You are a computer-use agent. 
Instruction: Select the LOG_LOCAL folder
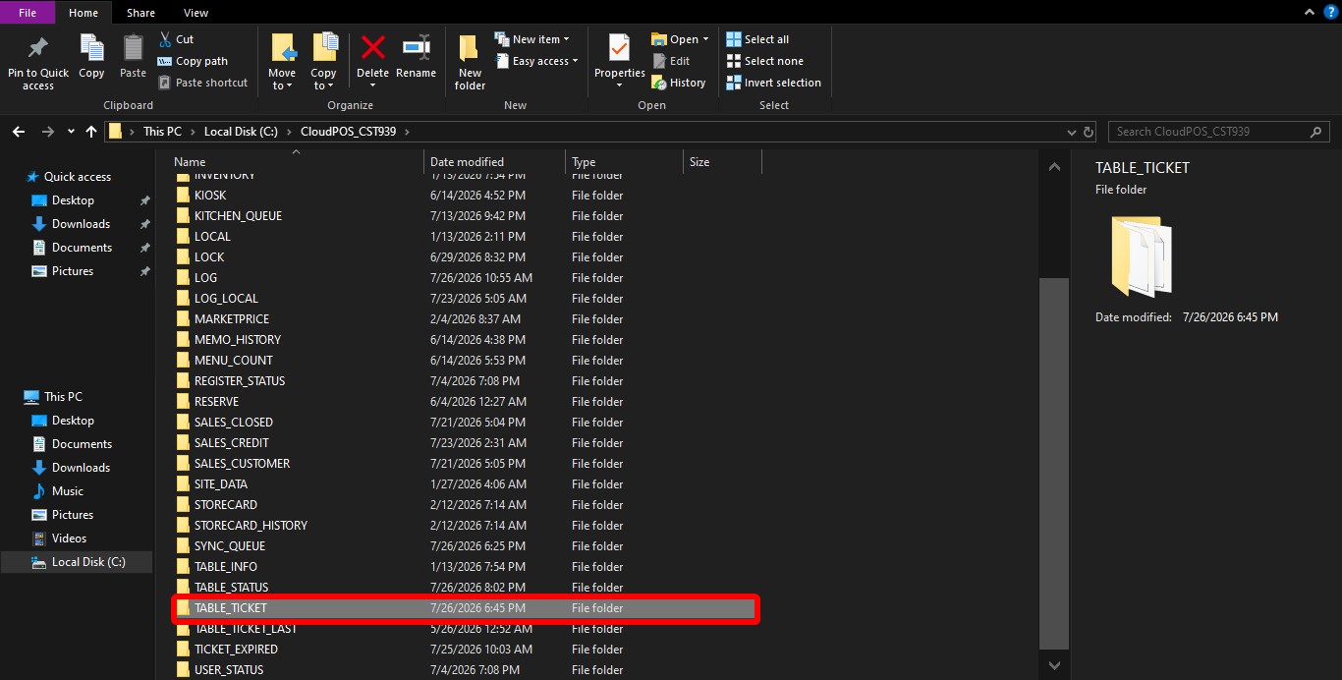click(x=226, y=299)
